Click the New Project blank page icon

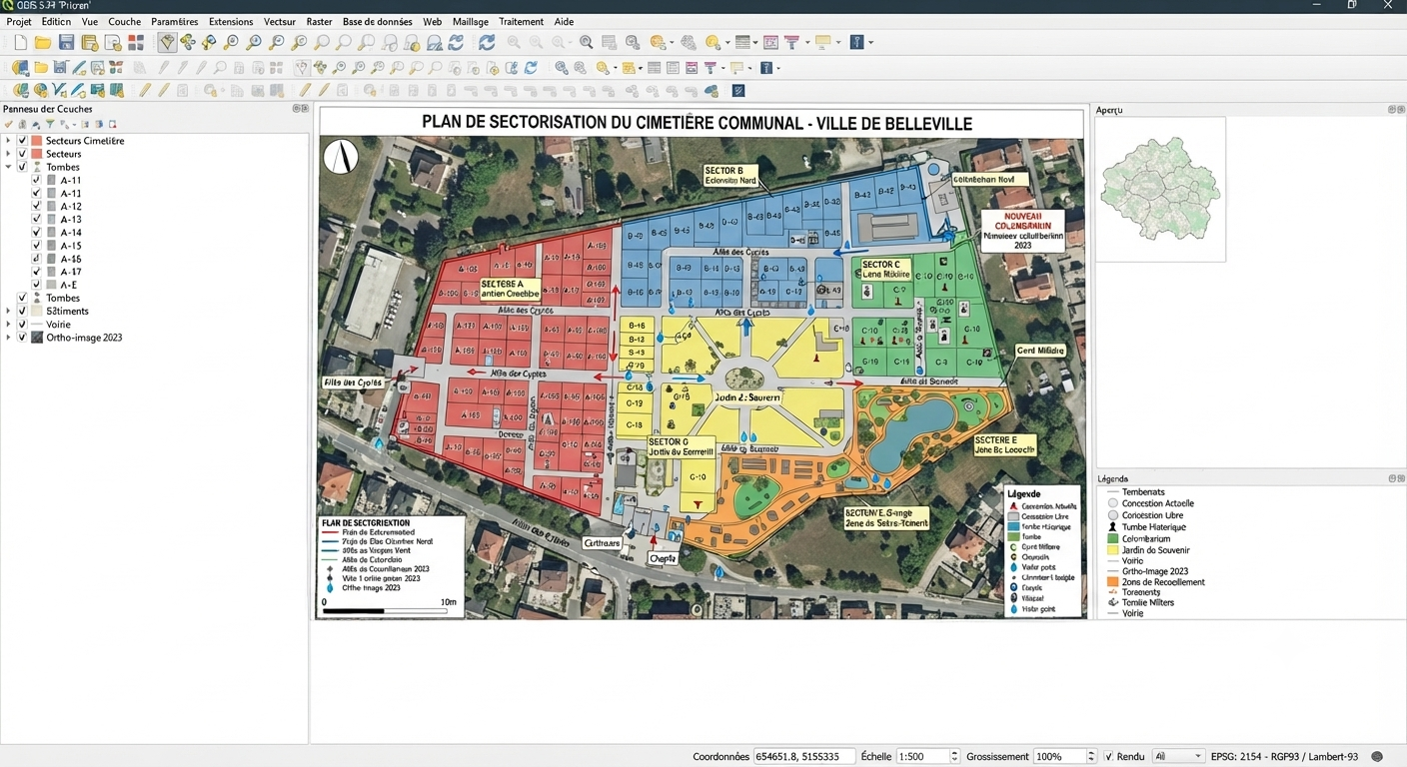point(20,43)
